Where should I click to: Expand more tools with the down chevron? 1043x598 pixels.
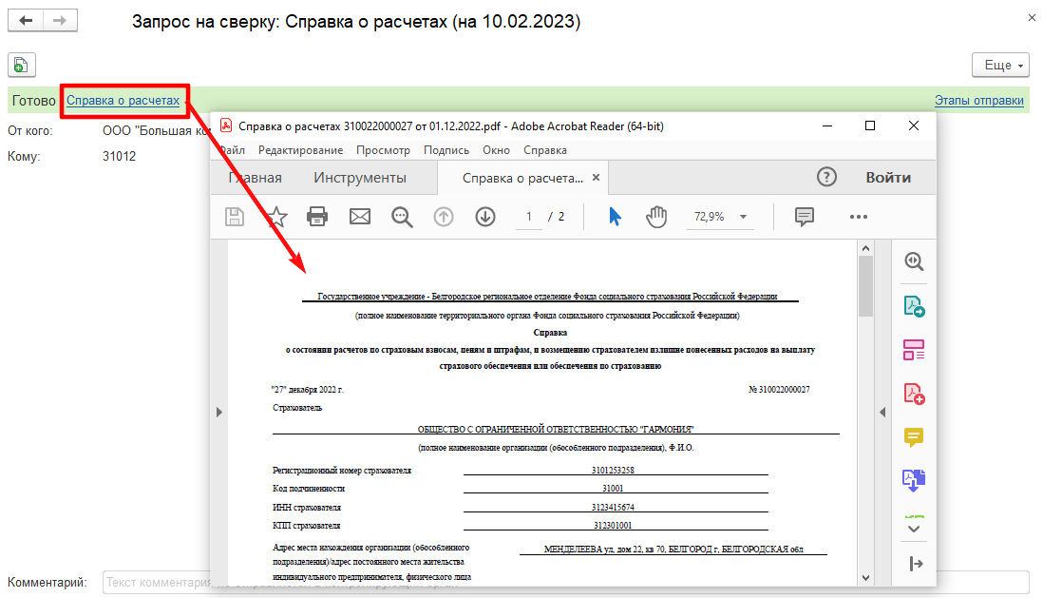914,529
